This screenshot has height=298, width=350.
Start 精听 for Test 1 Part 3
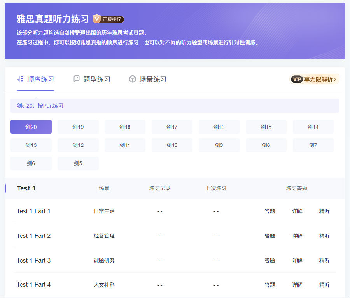pyautogui.click(x=324, y=260)
